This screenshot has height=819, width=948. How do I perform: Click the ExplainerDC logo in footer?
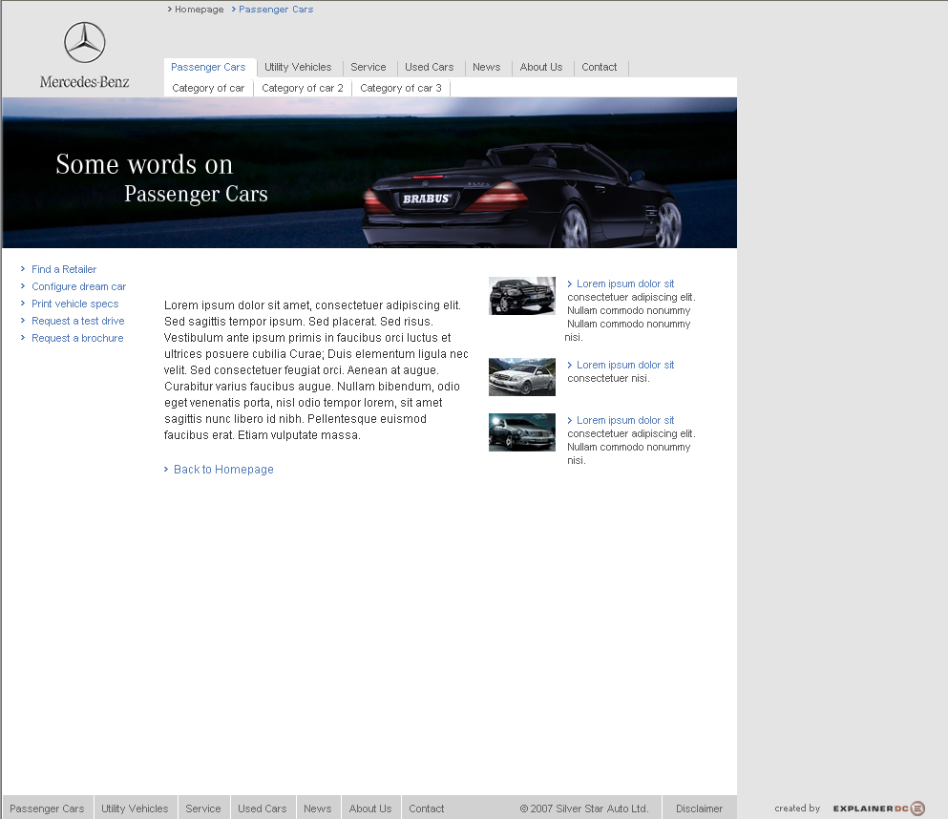878,808
